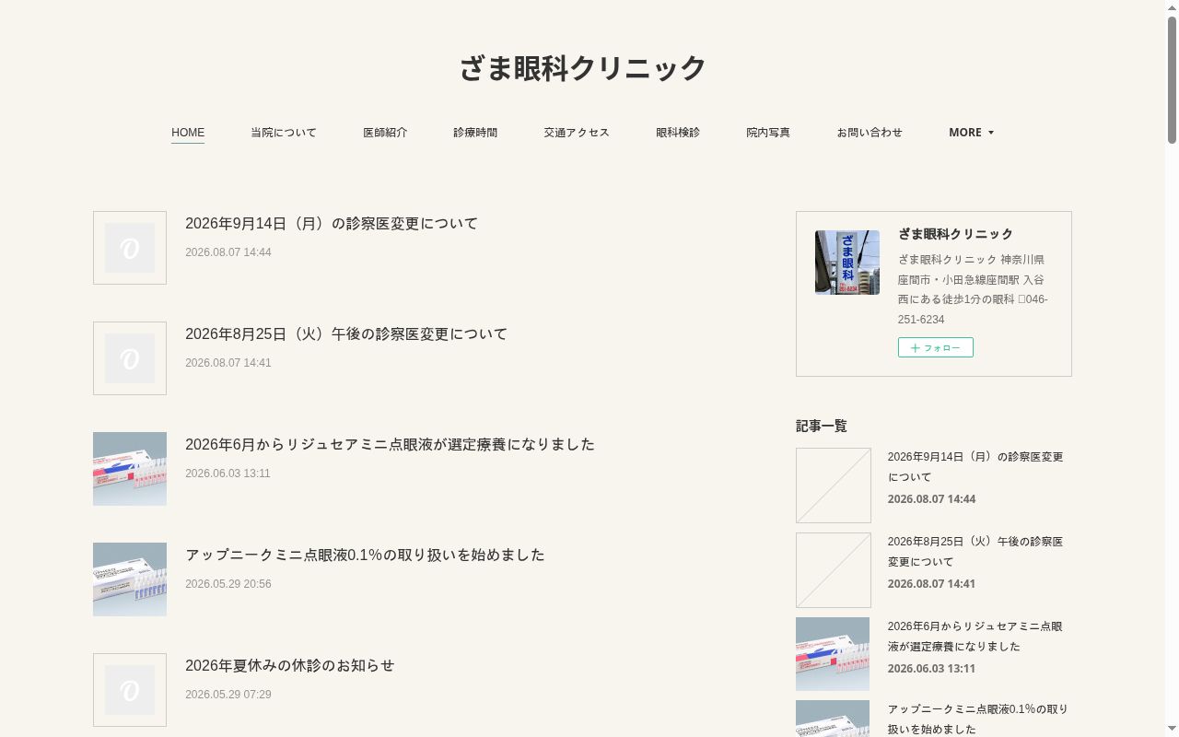Viewport: 1179px width, 737px height.
Task: Click main-list リジュセアミニ eye drop box thumbnail
Action: point(130,469)
